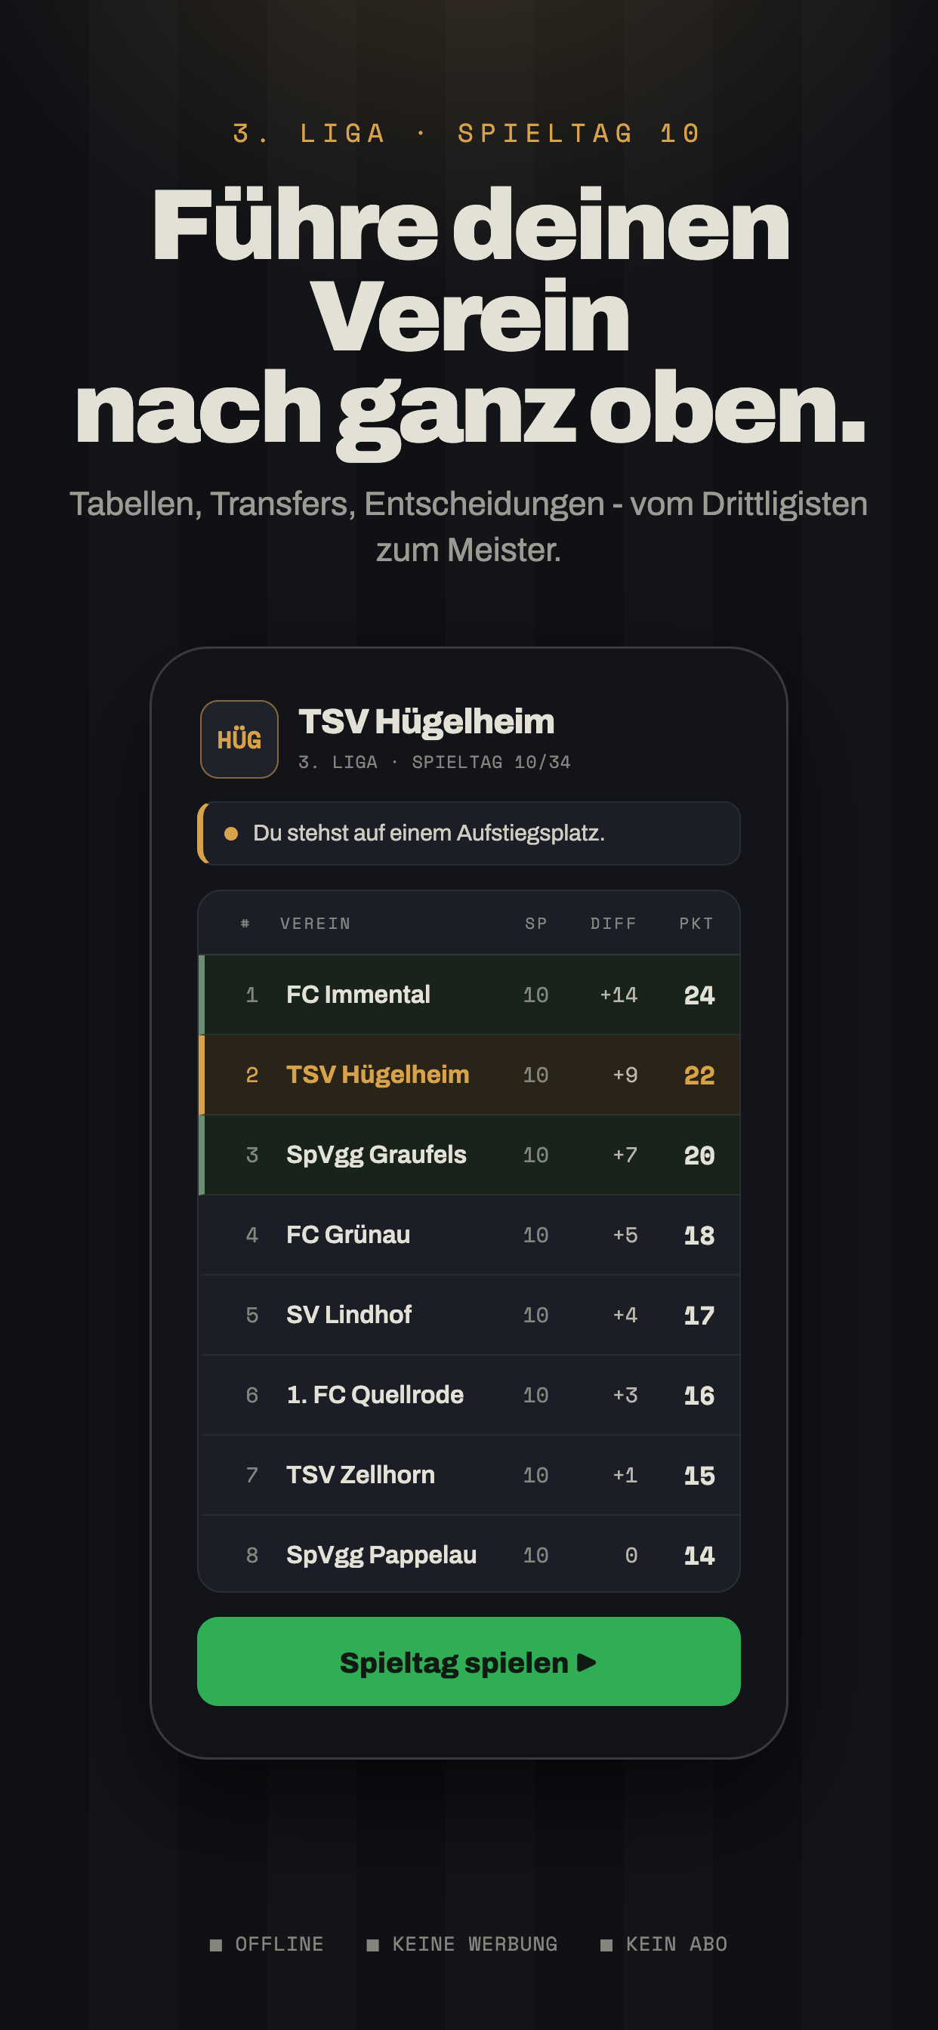Click the TSV Hügelheim club title

pos(427,722)
